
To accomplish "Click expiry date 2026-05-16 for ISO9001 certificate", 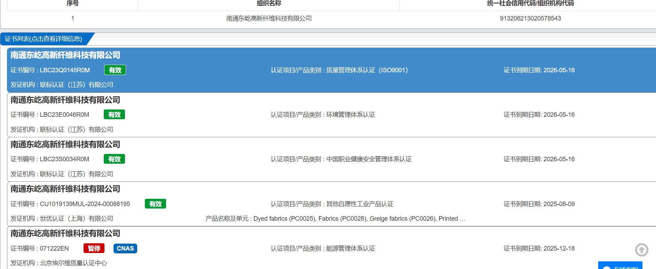I will (559, 70).
